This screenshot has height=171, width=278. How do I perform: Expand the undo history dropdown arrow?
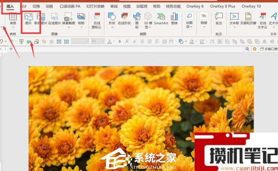(6, 42)
